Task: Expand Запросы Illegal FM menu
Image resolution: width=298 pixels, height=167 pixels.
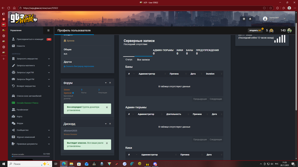Action: tap(31, 79)
